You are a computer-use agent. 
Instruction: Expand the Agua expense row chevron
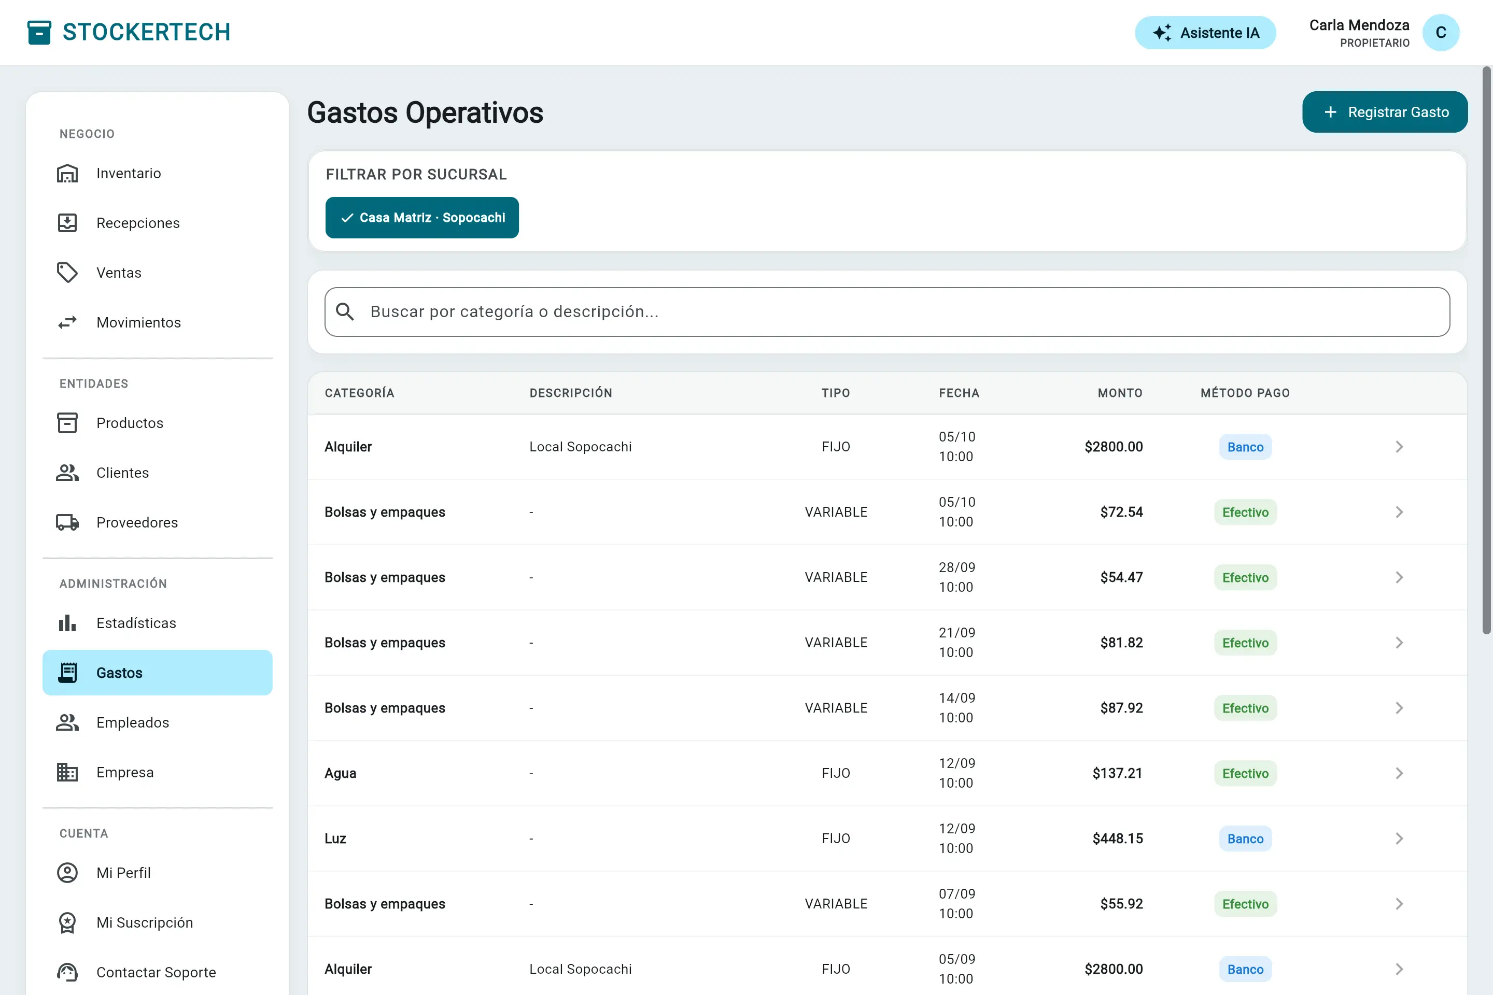point(1399,773)
